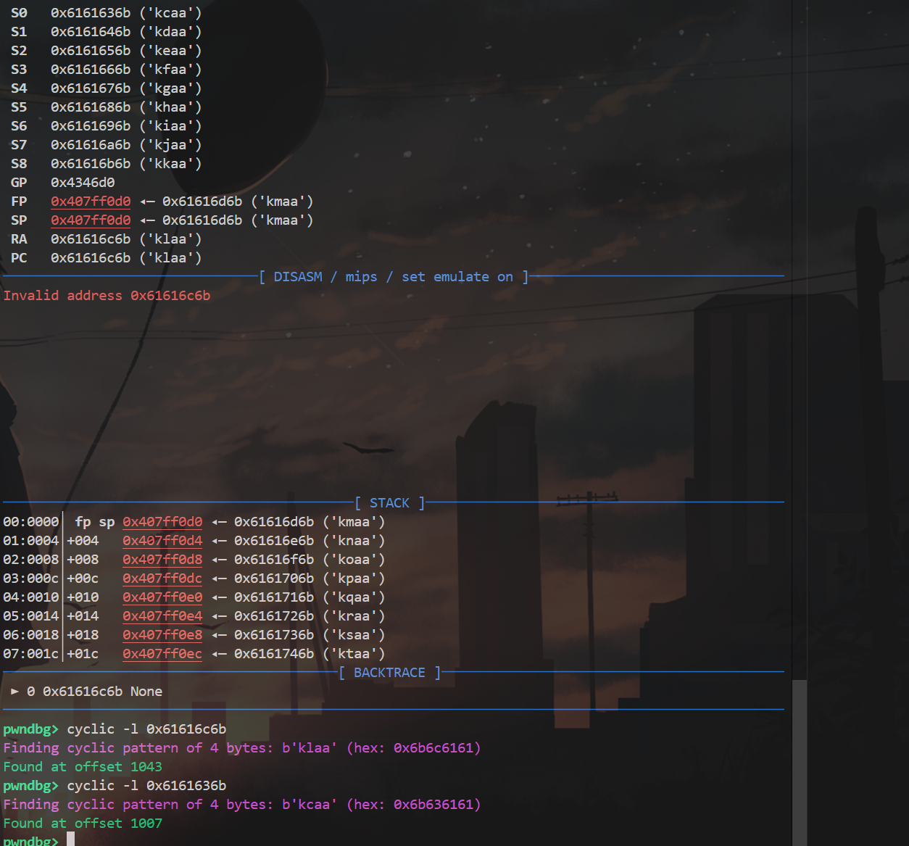The height and width of the screenshot is (846, 909).
Task: Select S8 register value 0x61616b6b
Action: coord(91,164)
